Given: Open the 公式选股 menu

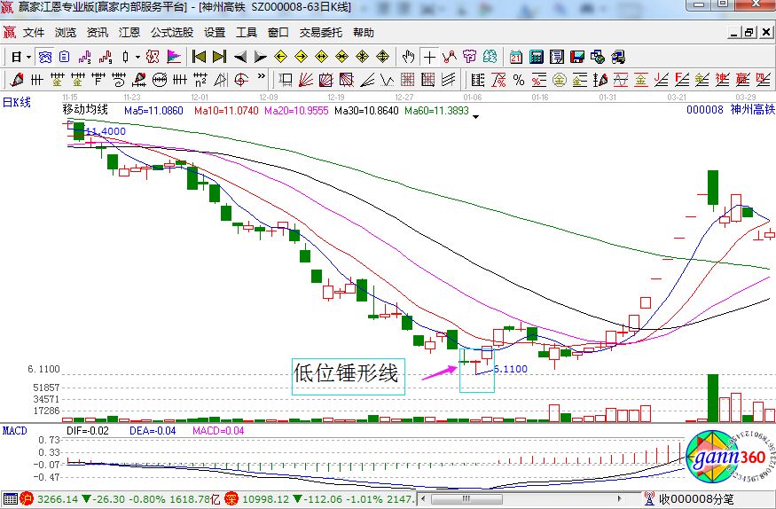Looking at the screenshot, I should click(171, 33).
